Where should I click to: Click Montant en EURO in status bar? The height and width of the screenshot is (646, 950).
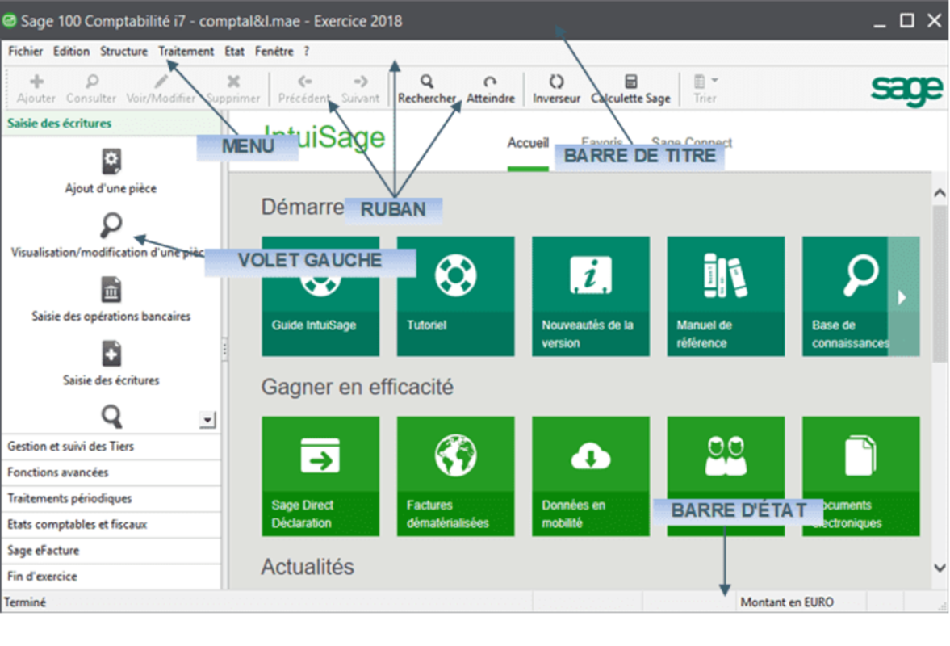click(x=787, y=602)
